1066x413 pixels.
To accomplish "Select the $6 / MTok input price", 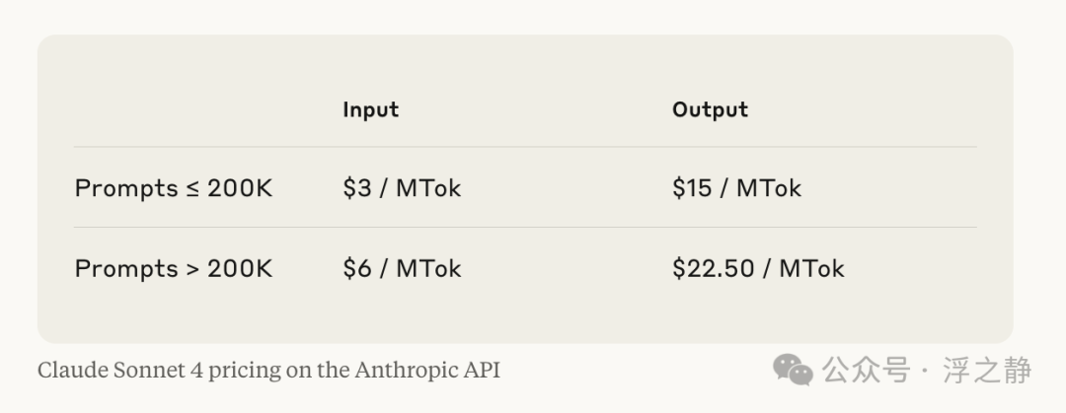I will coord(402,268).
